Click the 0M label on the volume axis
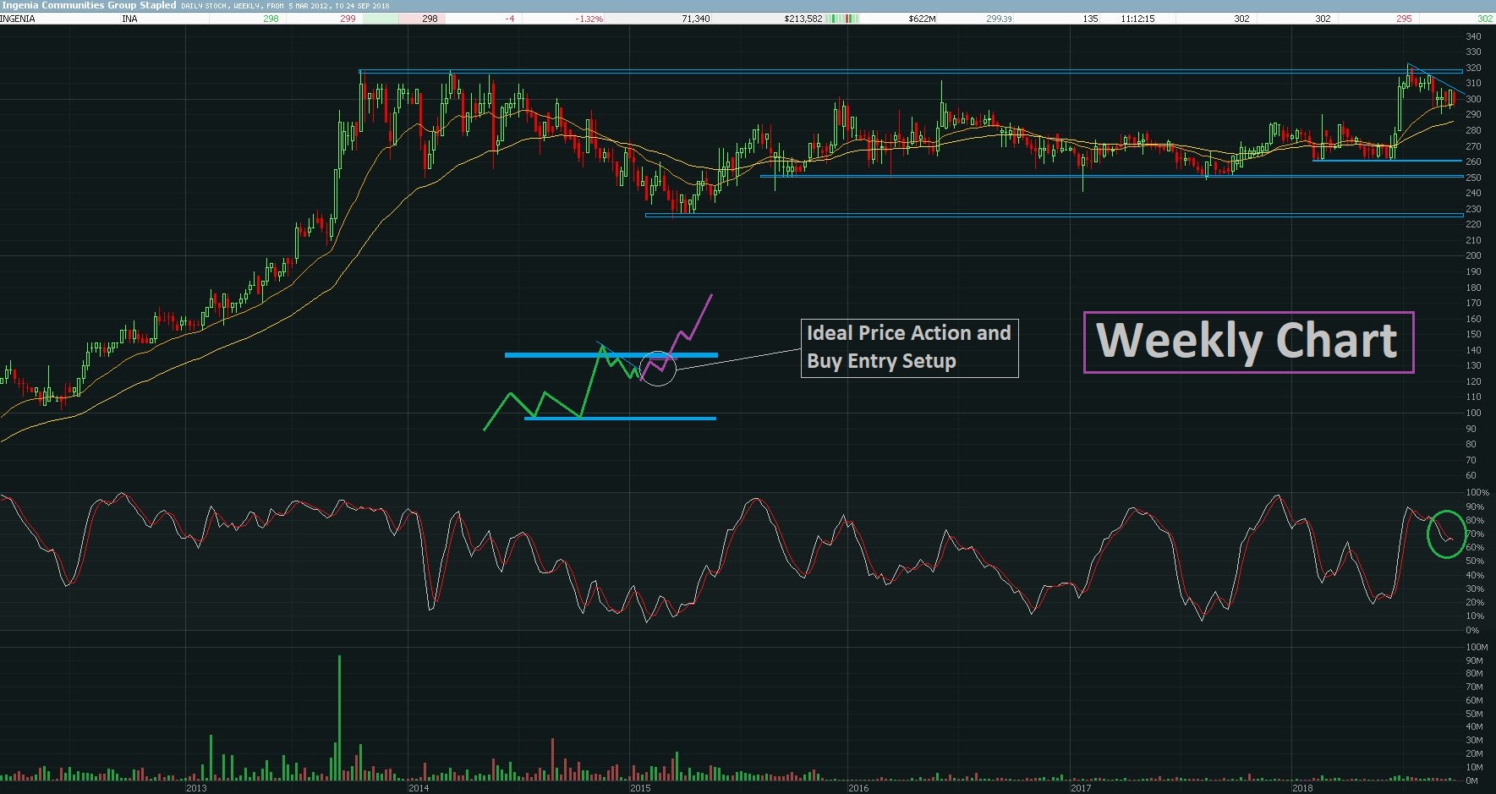This screenshot has width=1496, height=794. pyautogui.click(x=1471, y=780)
